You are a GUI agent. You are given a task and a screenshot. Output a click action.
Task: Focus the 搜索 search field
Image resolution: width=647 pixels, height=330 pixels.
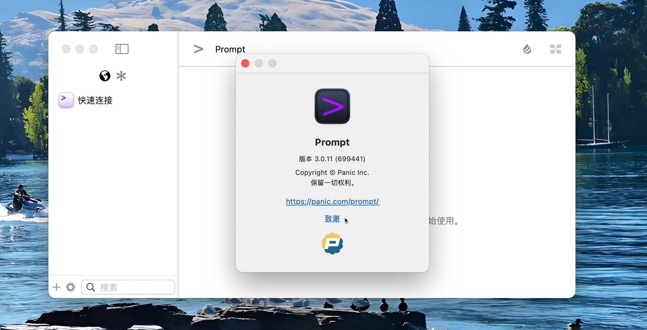coord(128,287)
